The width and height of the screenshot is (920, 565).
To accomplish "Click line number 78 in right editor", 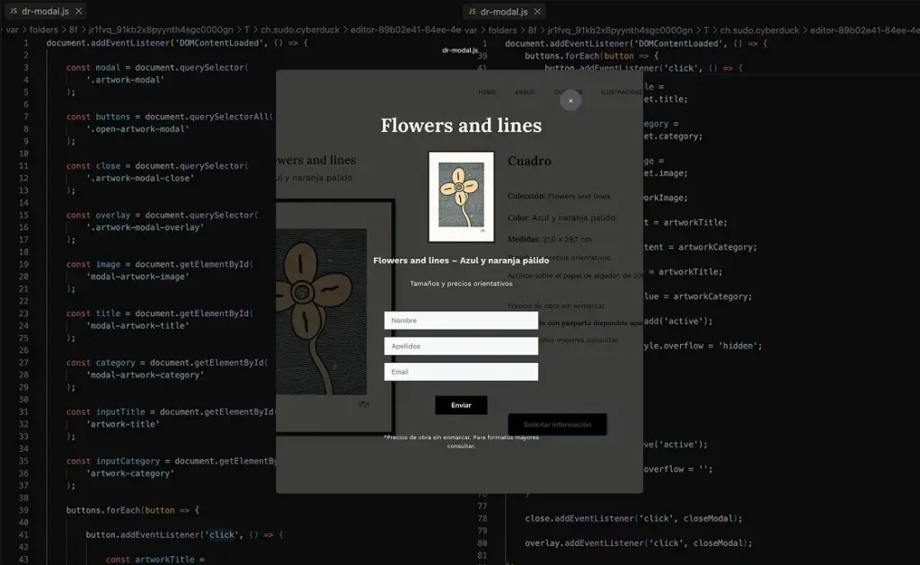I will 482,518.
